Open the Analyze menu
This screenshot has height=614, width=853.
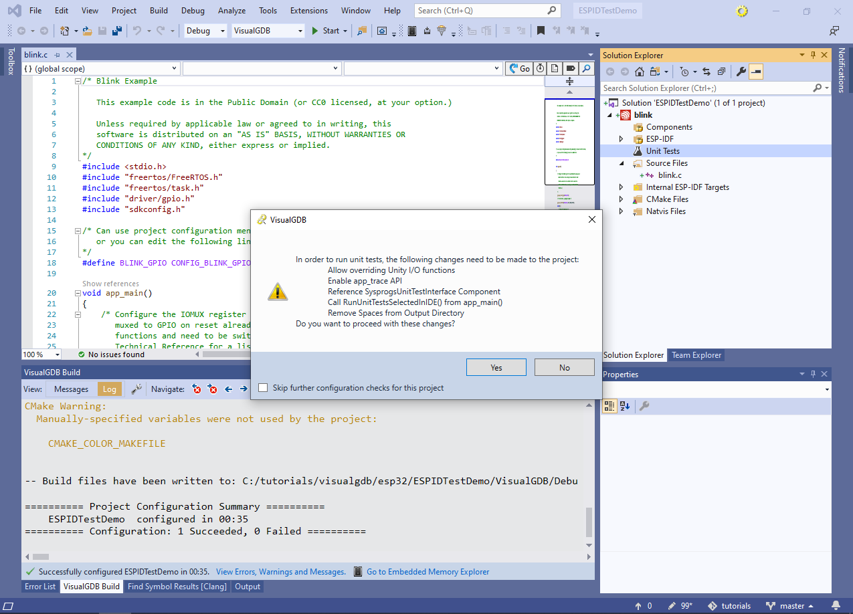point(231,11)
